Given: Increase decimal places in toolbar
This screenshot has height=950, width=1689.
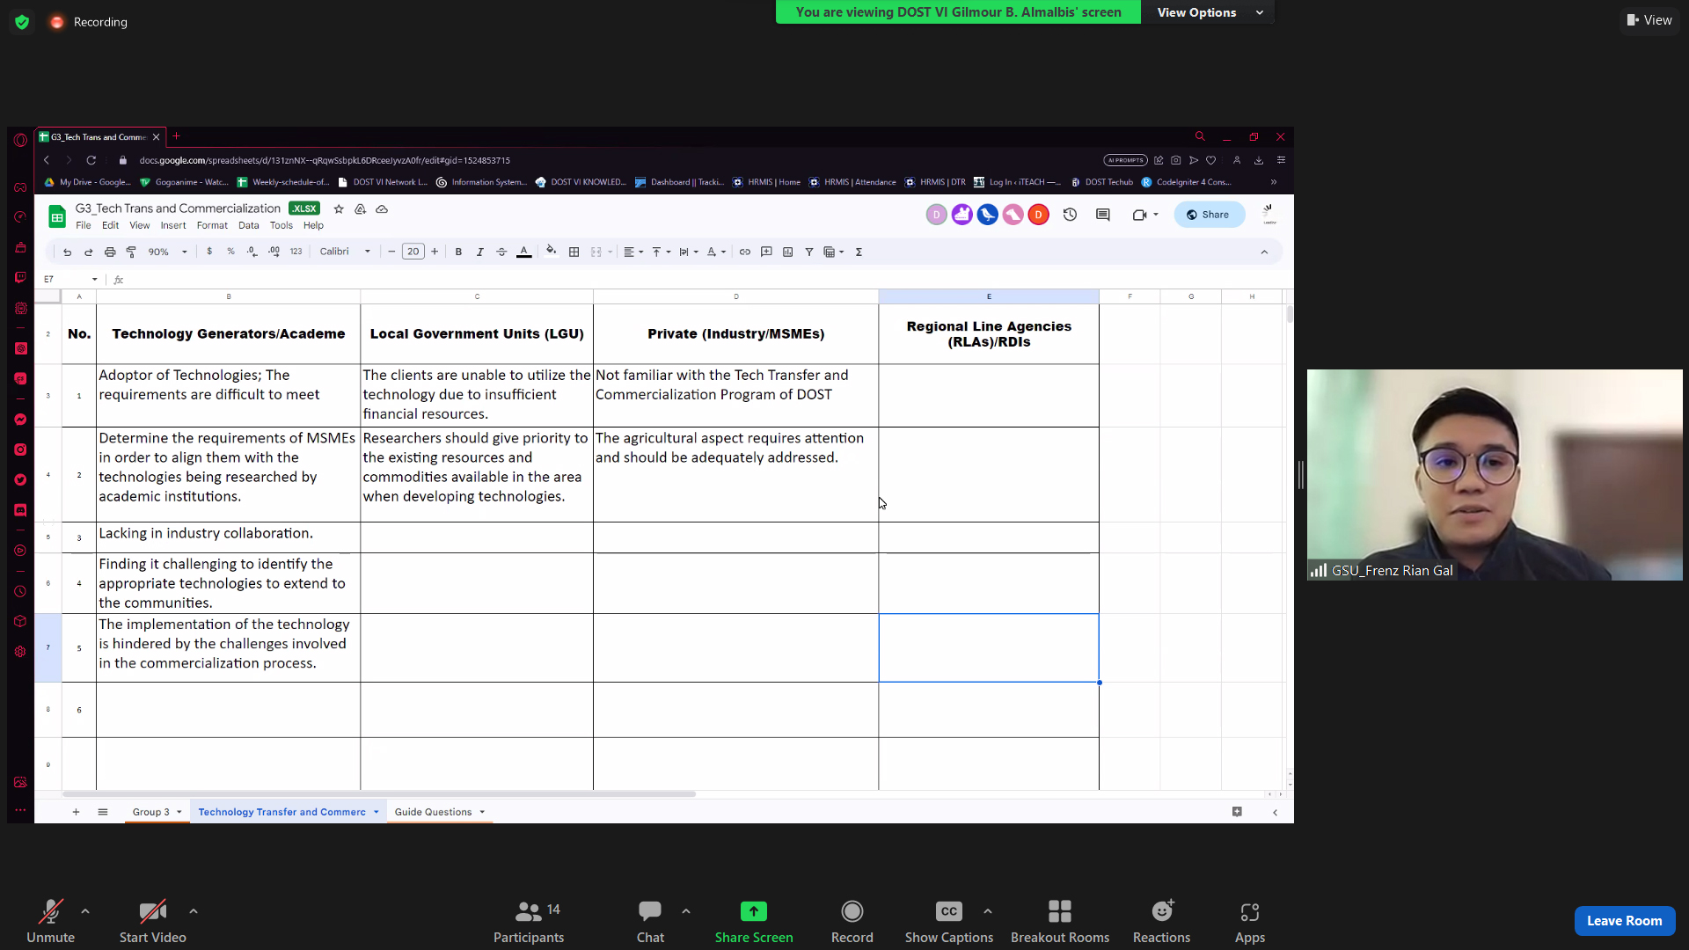Looking at the screenshot, I should point(274,252).
